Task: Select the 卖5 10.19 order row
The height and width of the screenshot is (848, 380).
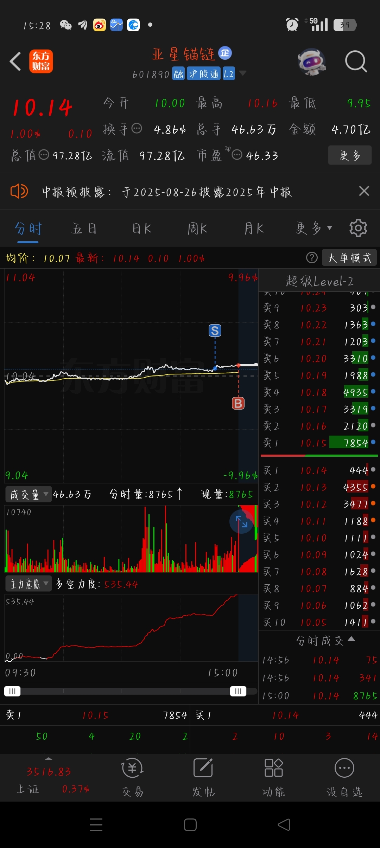Action: [x=319, y=375]
